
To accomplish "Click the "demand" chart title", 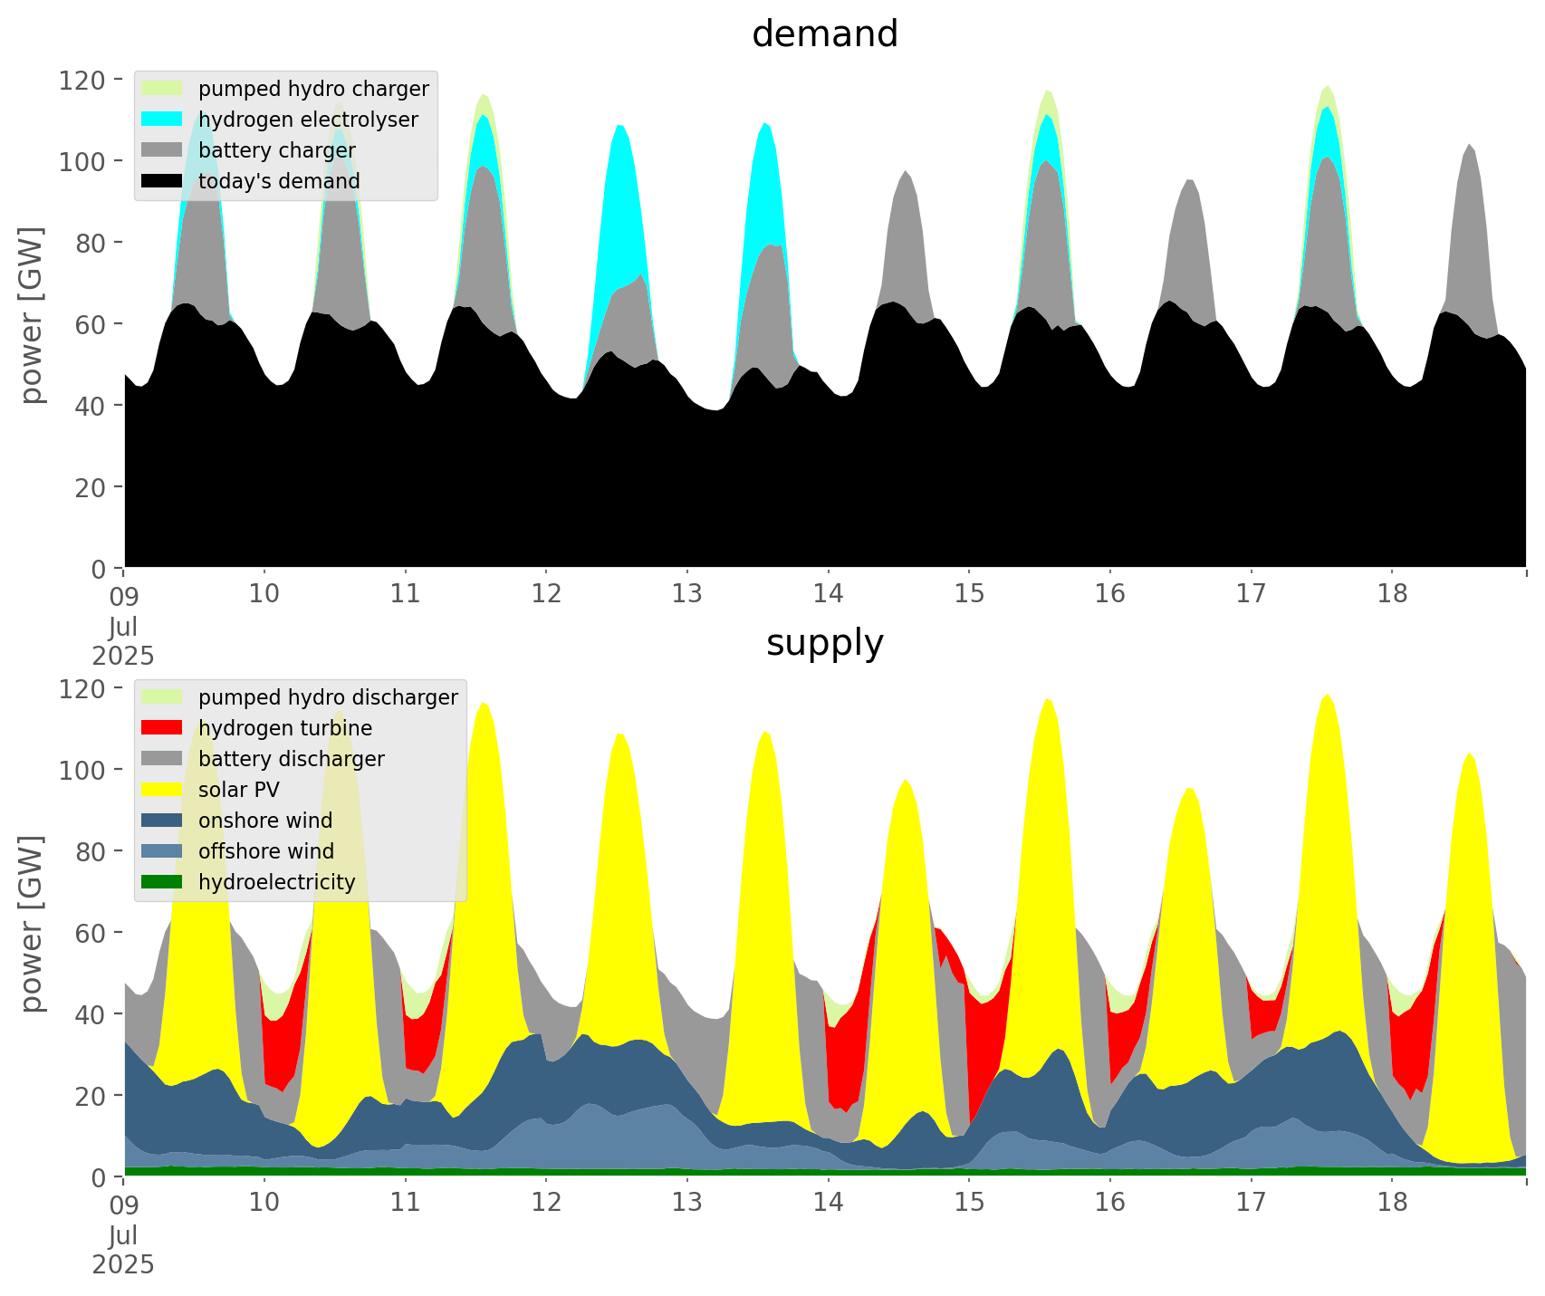I will (824, 34).
